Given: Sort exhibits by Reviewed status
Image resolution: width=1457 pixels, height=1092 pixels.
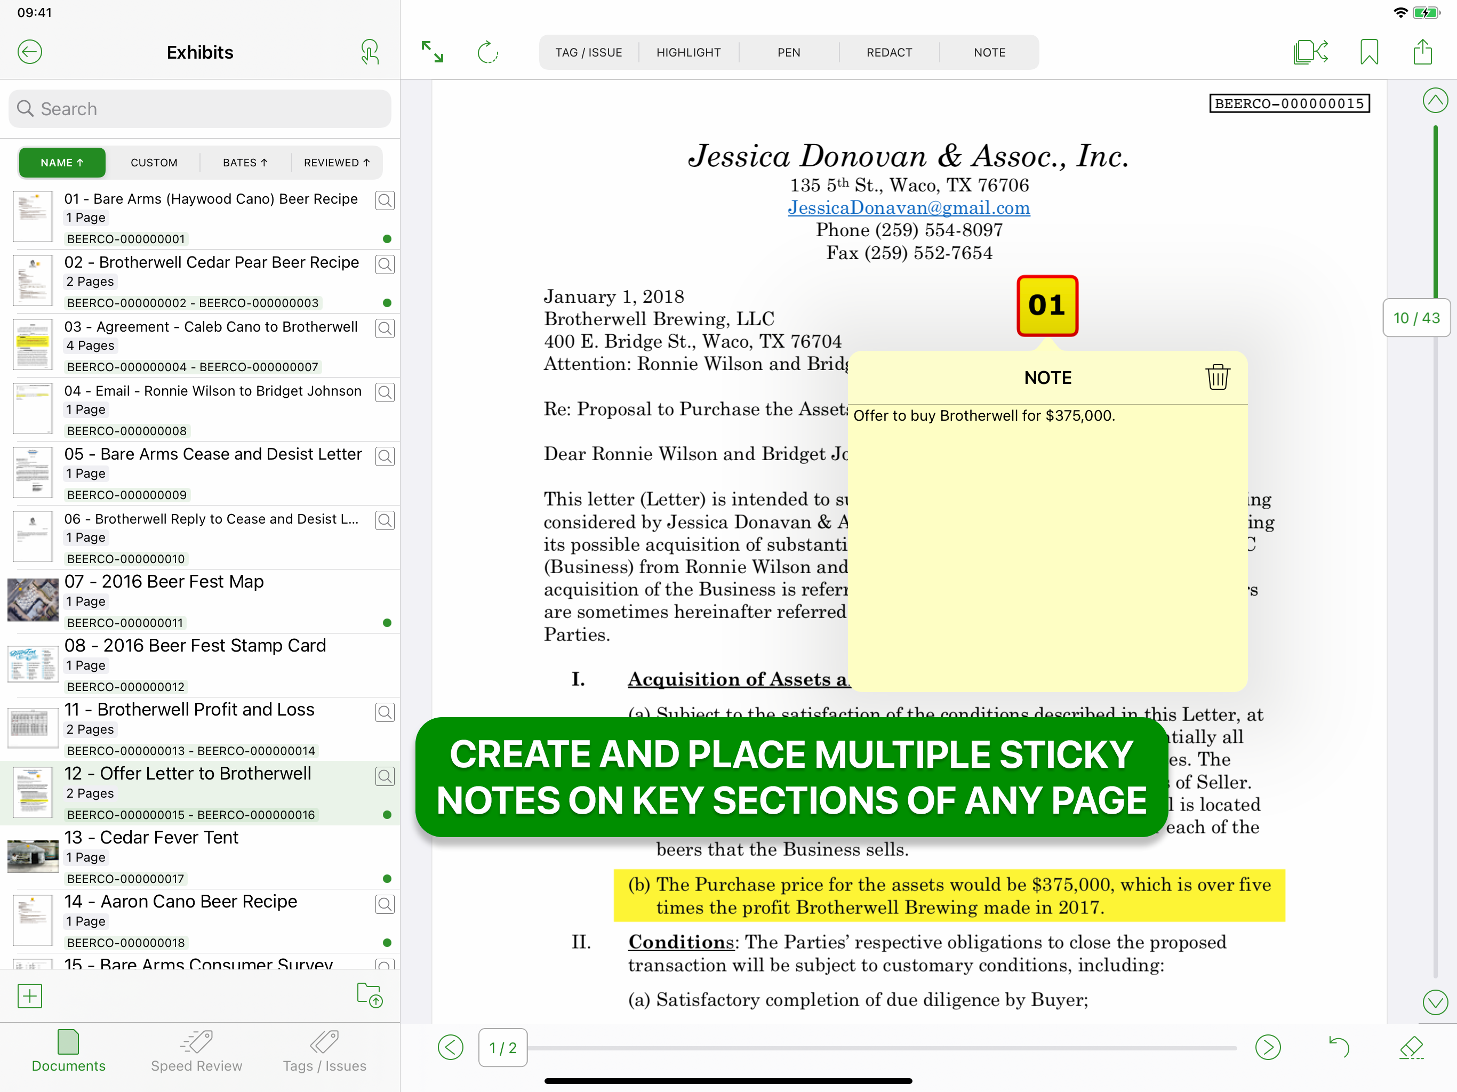Looking at the screenshot, I should 337,163.
